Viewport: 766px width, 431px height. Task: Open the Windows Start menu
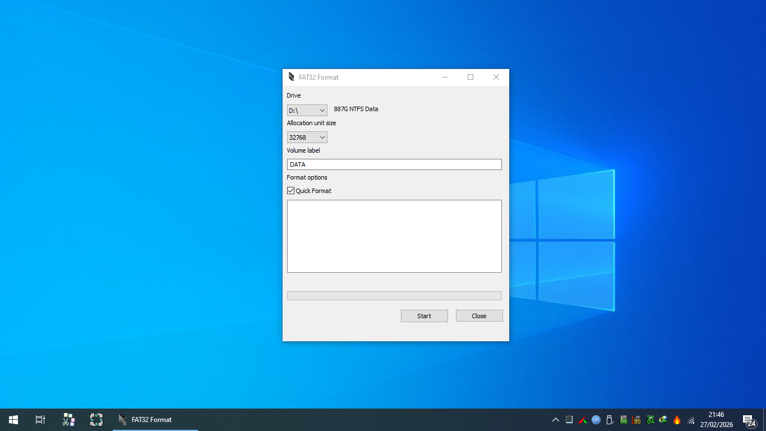13,419
